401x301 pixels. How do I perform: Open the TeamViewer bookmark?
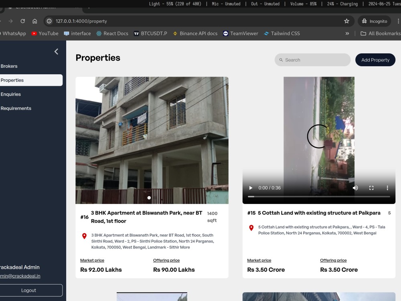point(241,34)
